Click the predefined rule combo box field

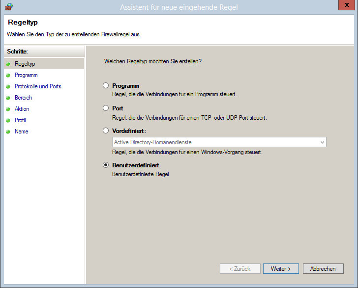219,142
